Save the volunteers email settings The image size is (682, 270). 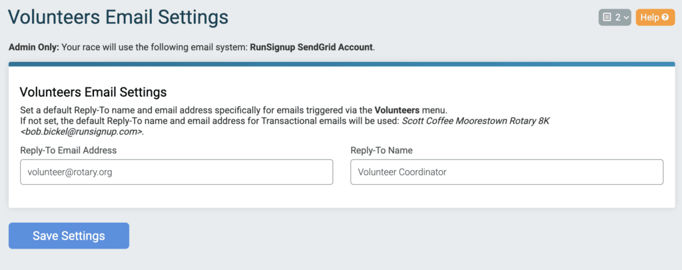pyautogui.click(x=69, y=235)
